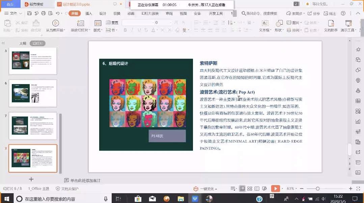
Task: Open the 未同步 sync status dropdown
Action: [x=295, y=14]
